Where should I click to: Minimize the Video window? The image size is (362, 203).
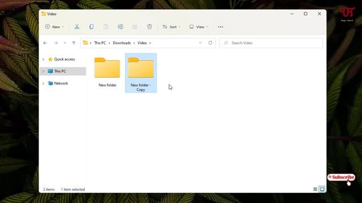tap(292, 14)
